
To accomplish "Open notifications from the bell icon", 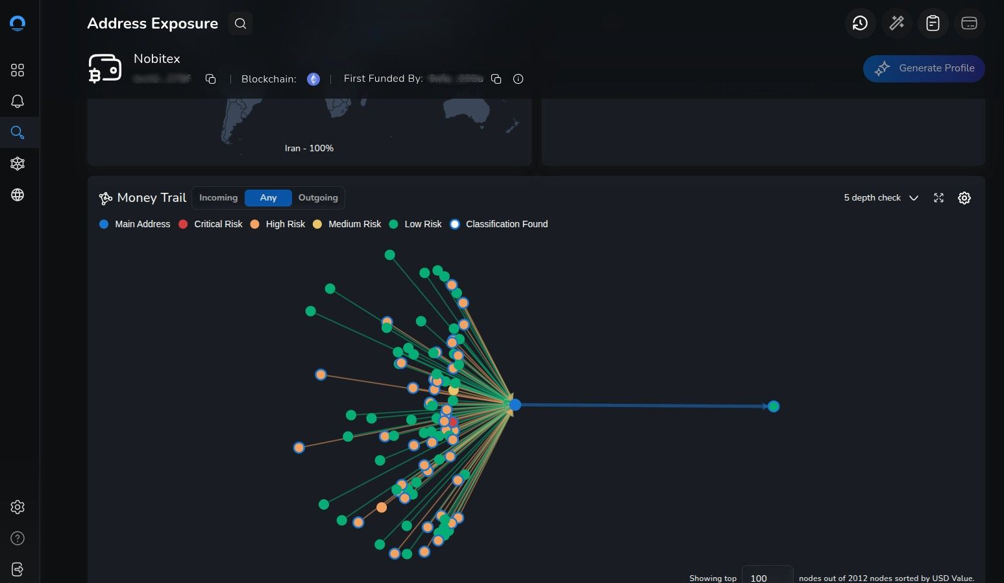I will [18, 101].
